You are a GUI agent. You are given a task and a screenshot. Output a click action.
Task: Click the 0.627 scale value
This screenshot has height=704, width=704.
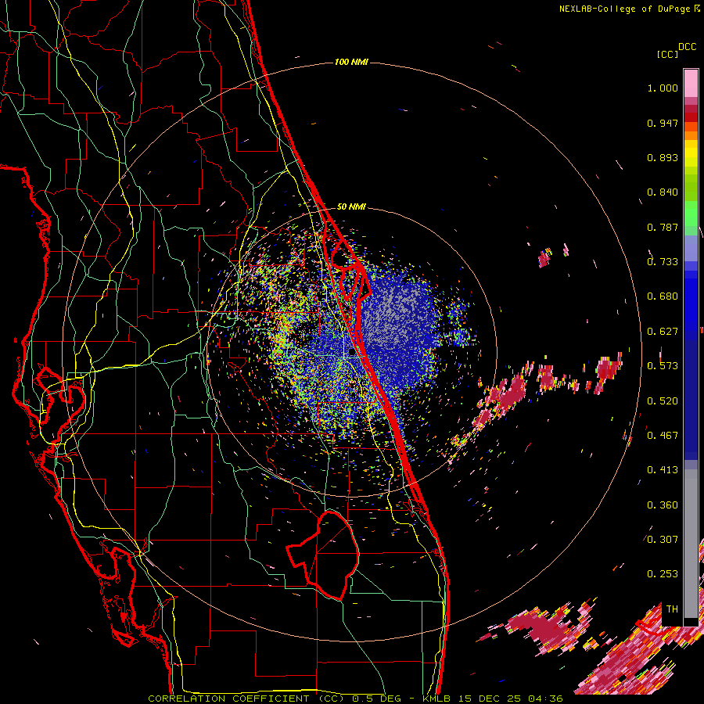point(663,332)
